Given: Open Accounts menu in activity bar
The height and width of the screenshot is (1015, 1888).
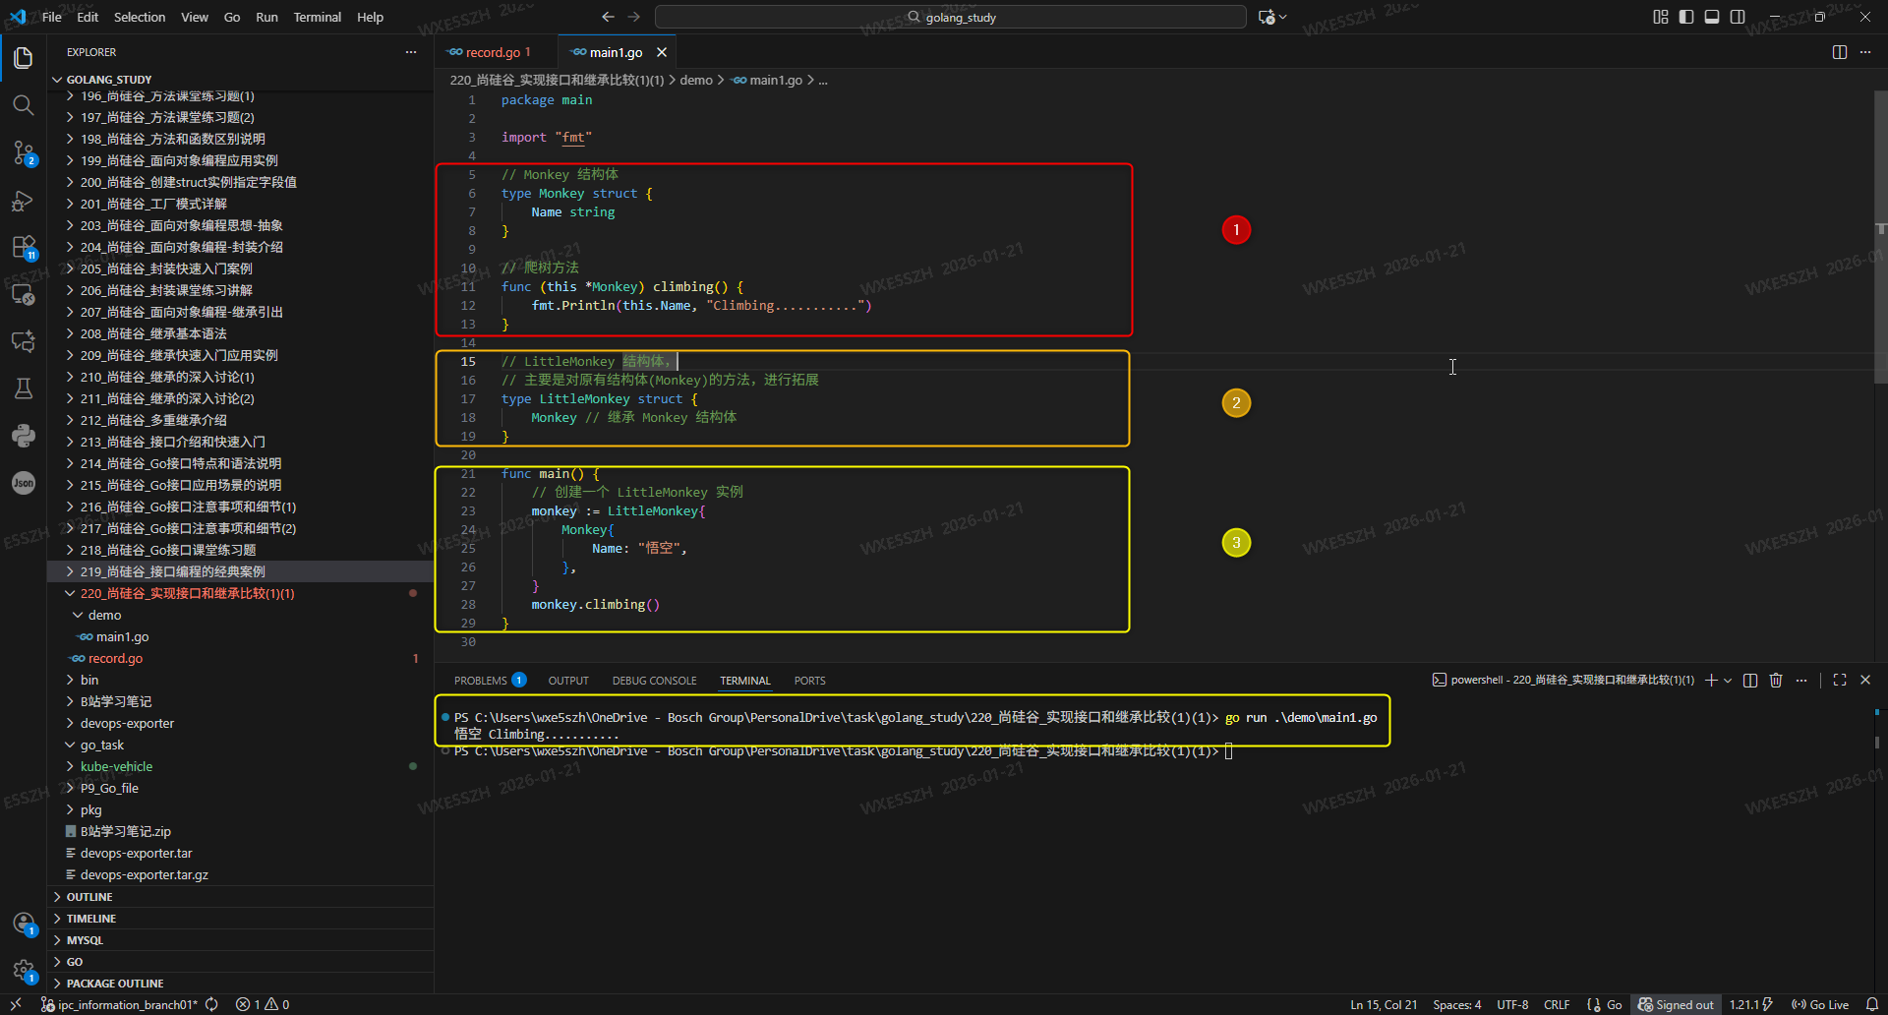Looking at the screenshot, I should [24, 924].
